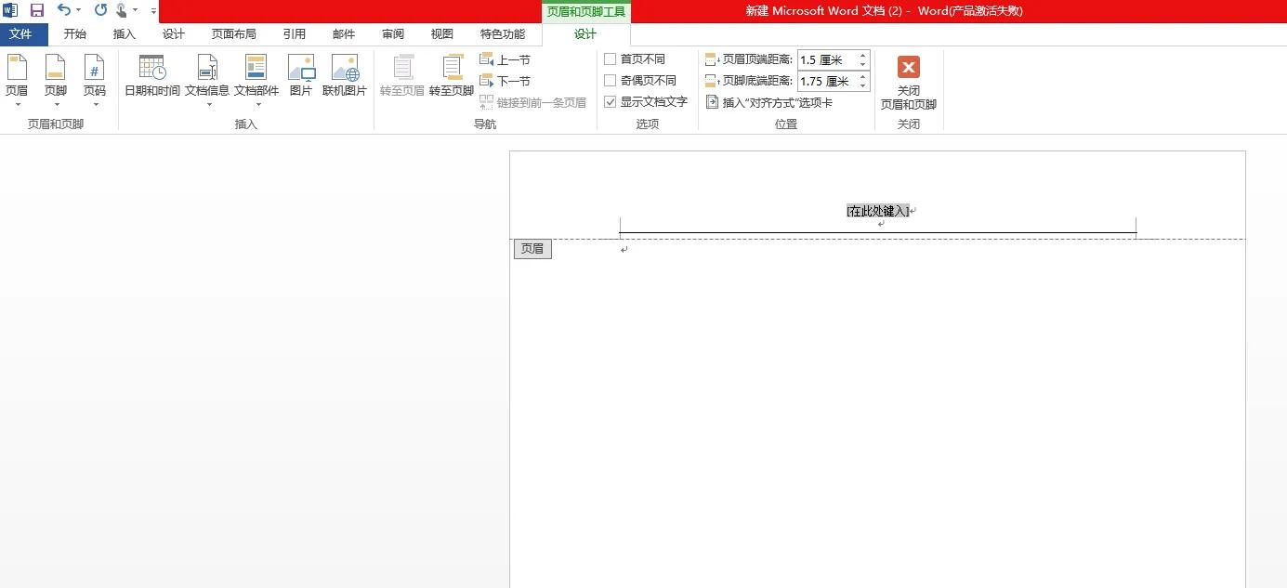
Task: Switch to the 插入 (Insert) tab
Action: pyautogui.click(x=124, y=34)
